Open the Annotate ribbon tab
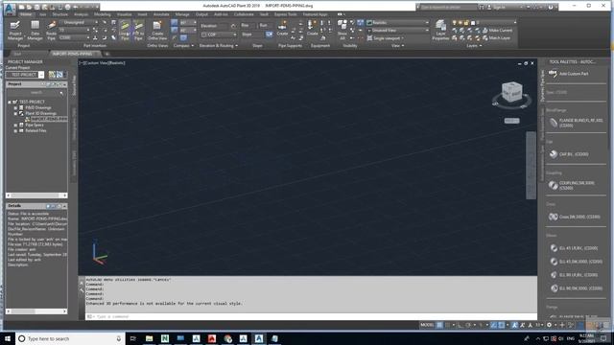This screenshot has height=345, width=614. coord(161,14)
